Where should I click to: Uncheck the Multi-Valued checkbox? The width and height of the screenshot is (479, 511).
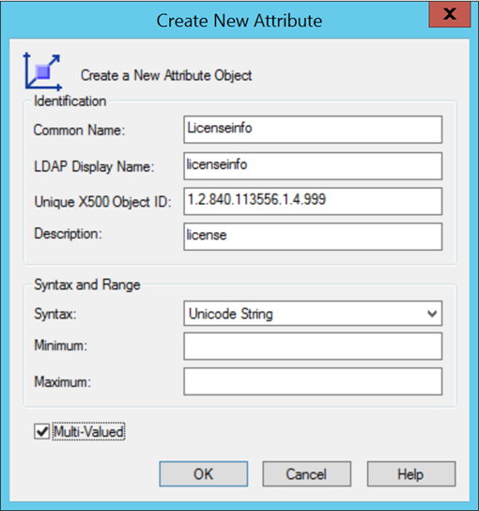click(41, 432)
